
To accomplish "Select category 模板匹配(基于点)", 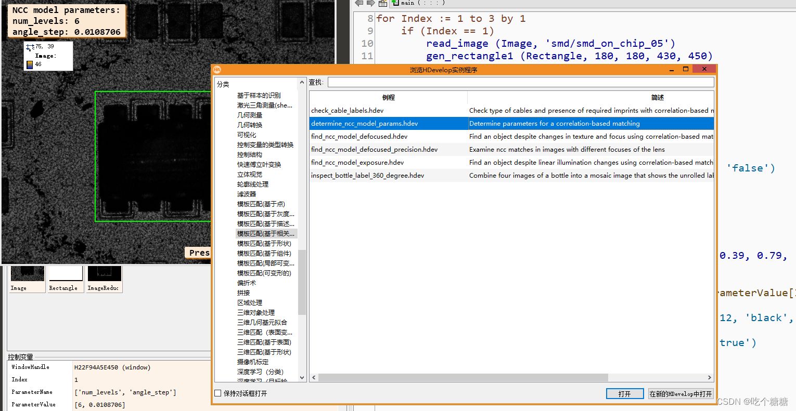I will [261, 204].
